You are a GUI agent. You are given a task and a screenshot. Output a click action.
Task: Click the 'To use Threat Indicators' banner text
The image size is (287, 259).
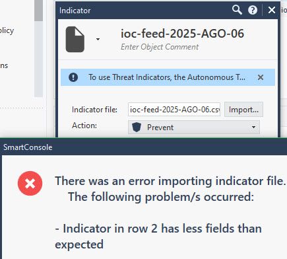click(167, 77)
